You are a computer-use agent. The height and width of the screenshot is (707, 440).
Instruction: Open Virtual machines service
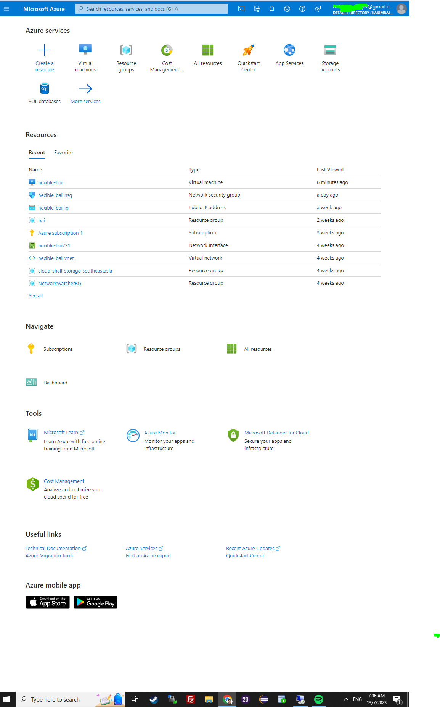point(85,50)
